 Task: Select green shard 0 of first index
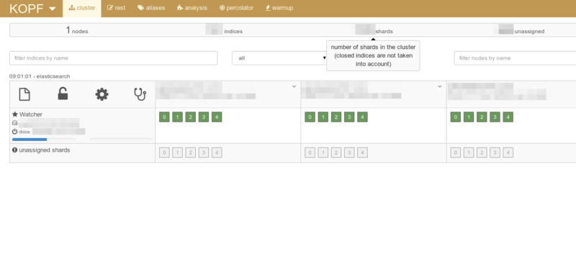tap(164, 117)
